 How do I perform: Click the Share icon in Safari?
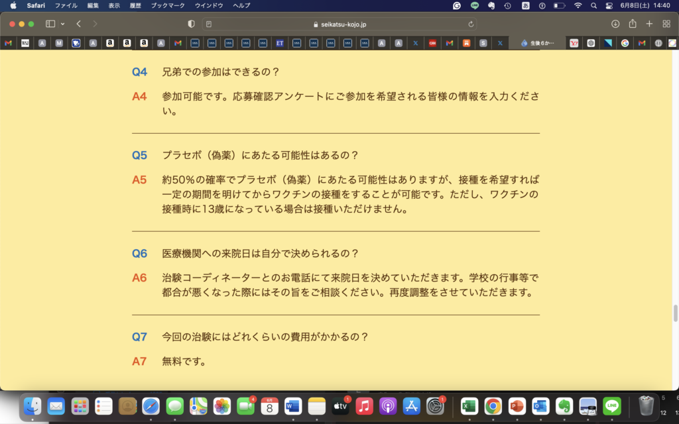click(x=633, y=24)
